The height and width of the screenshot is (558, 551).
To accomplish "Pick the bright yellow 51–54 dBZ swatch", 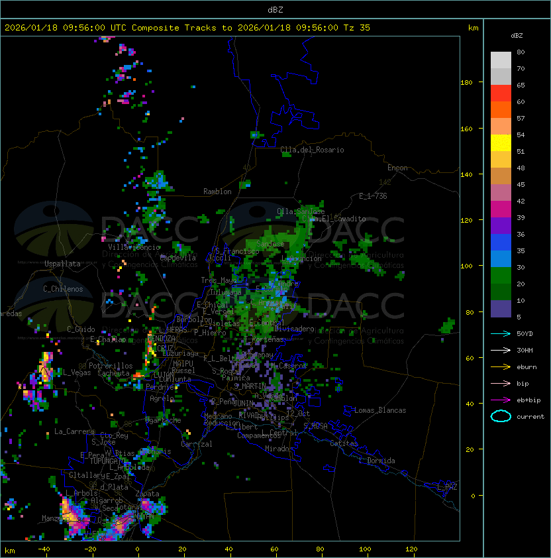I will coord(501,143).
